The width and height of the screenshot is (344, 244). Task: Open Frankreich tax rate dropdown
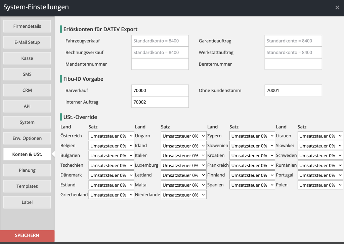(x=252, y=165)
